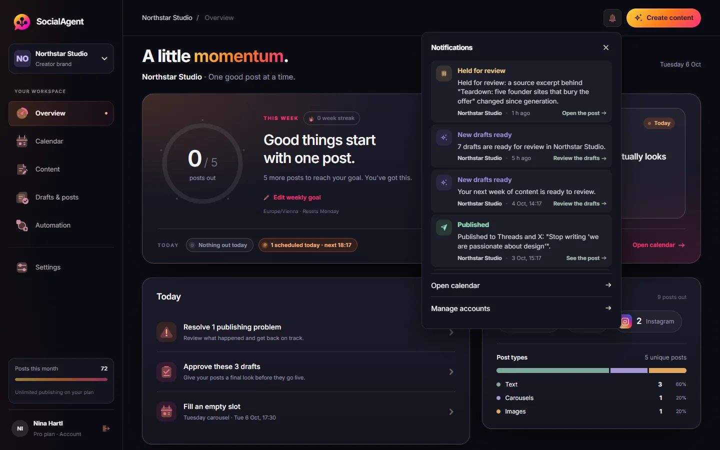Click the Drafts & posts sidebar icon
Image resolution: width=720 pixels, height=450 pixels.
coord(22,197)
